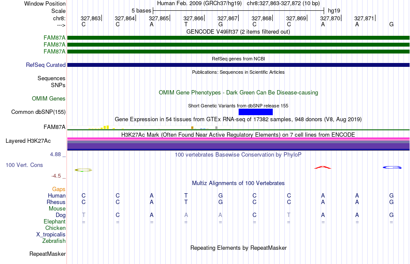
Task: Click the Chicken alignment row label
Action: coord(55,228)
